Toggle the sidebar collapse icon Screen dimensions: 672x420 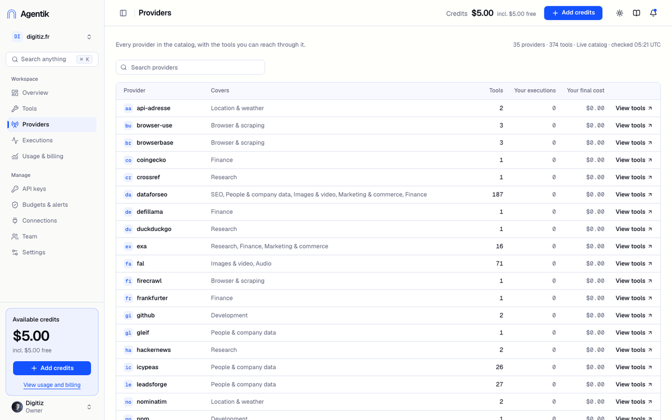123,13
